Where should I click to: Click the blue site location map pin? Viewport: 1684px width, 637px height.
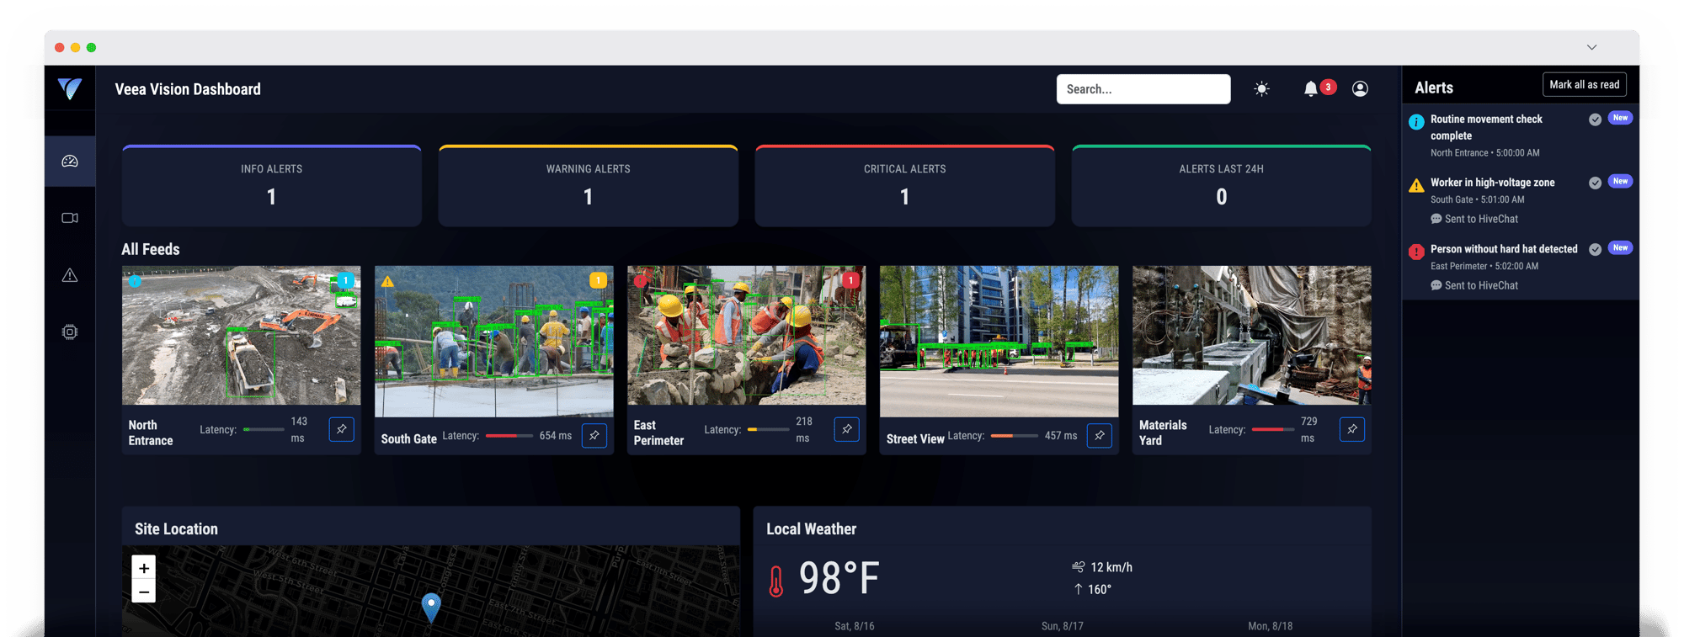[x=431, y=607]
